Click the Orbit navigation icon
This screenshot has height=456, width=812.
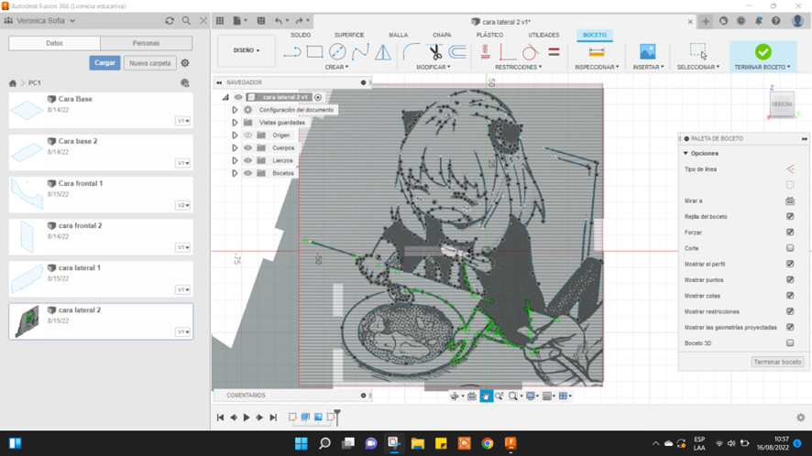(x=455, y=396)
